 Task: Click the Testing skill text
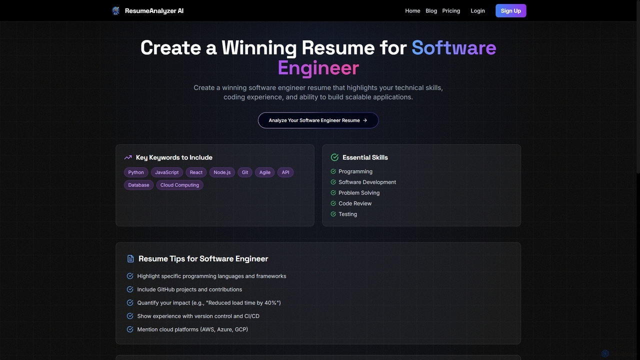(x=347, y=214)
